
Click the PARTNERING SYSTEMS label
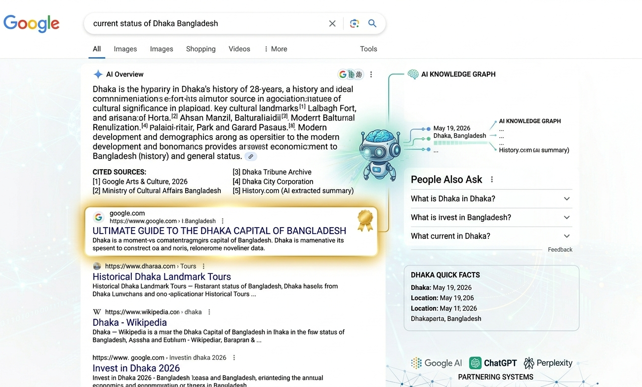click(x=496, y=377)
